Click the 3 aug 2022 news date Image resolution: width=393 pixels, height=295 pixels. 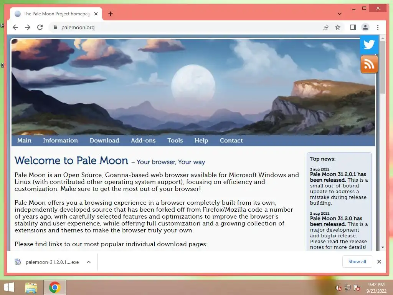(x=320, y=169)
